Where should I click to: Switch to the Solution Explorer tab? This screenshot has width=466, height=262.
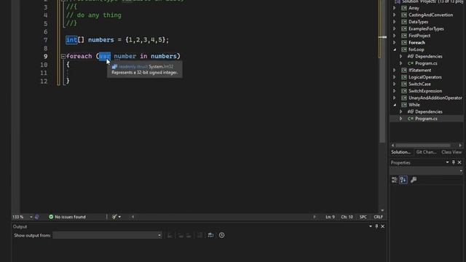[x=400, y=152]
